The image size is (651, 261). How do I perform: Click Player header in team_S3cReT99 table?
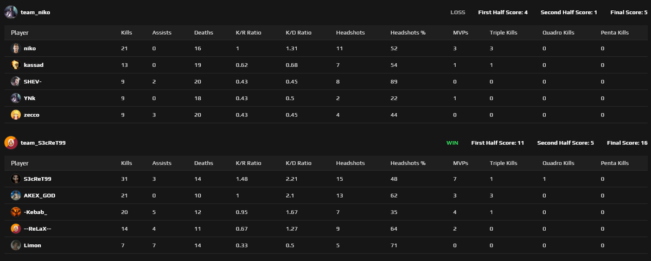point(20,163)
